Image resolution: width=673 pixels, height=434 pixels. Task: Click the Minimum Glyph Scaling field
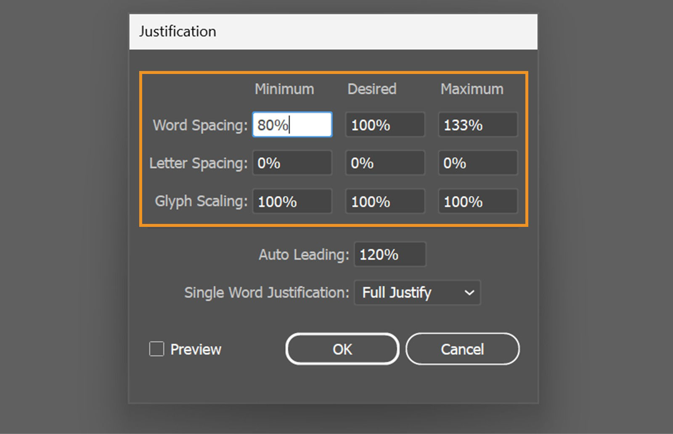click(291, 201)
